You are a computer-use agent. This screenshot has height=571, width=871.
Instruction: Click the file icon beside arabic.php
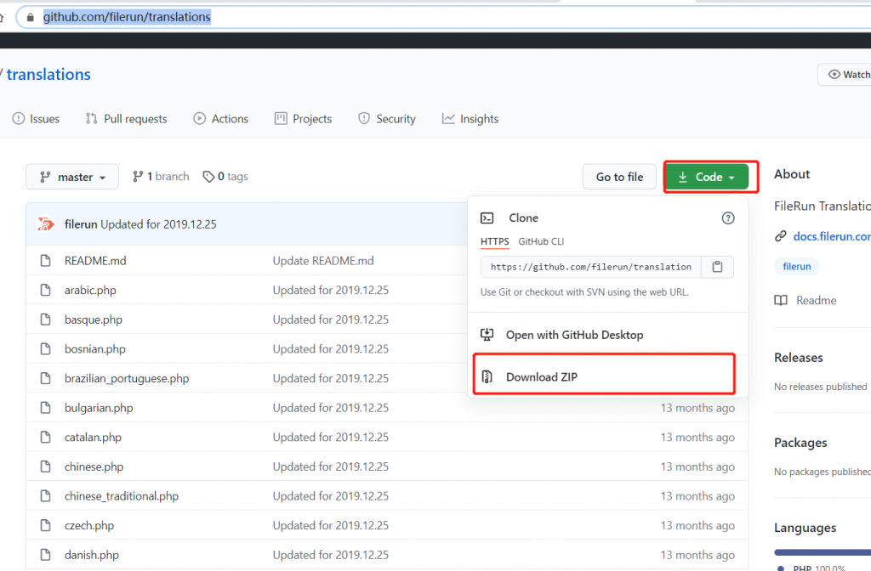tap(46, 291)
